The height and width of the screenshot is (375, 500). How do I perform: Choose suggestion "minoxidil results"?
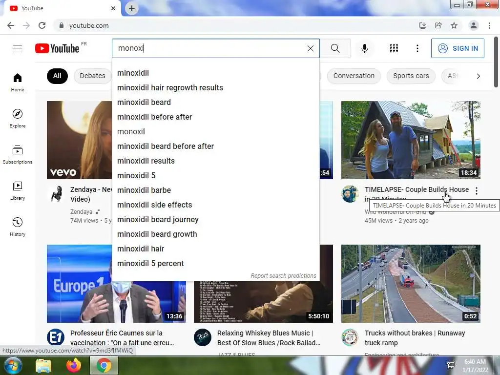point(215,161)
